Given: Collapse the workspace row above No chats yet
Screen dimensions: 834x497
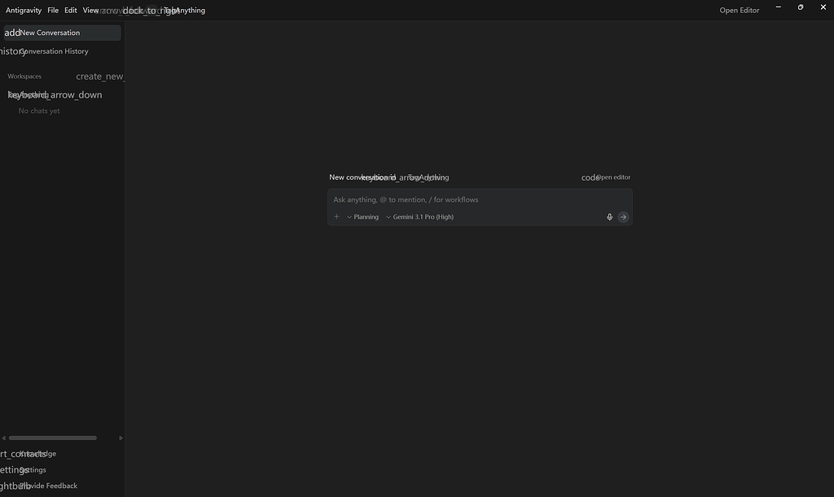Looking at the screenshot, I should (55, 94).
